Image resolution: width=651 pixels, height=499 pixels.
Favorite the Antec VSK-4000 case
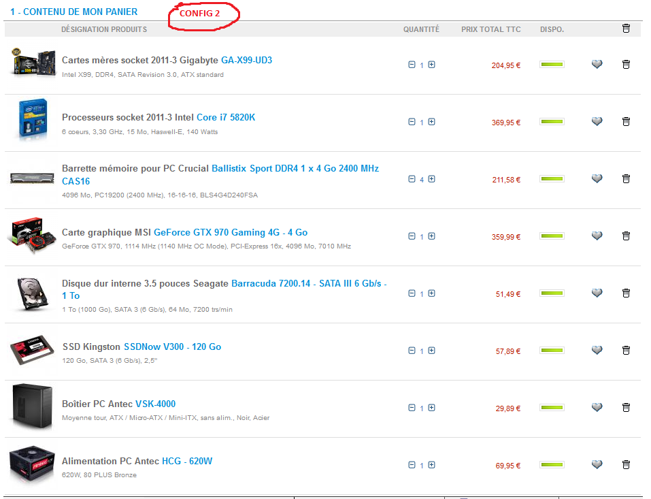point(597,408)
